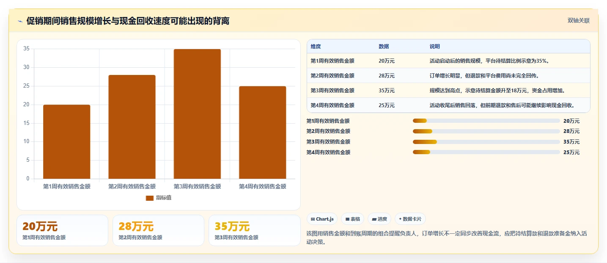Click the 20万元 data card

63,230
